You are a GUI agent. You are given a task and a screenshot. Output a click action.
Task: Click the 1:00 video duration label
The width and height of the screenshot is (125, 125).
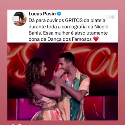tap(111, 17)
